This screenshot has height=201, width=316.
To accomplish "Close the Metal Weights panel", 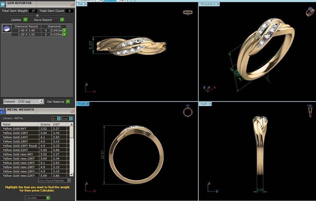I will 72,111.
